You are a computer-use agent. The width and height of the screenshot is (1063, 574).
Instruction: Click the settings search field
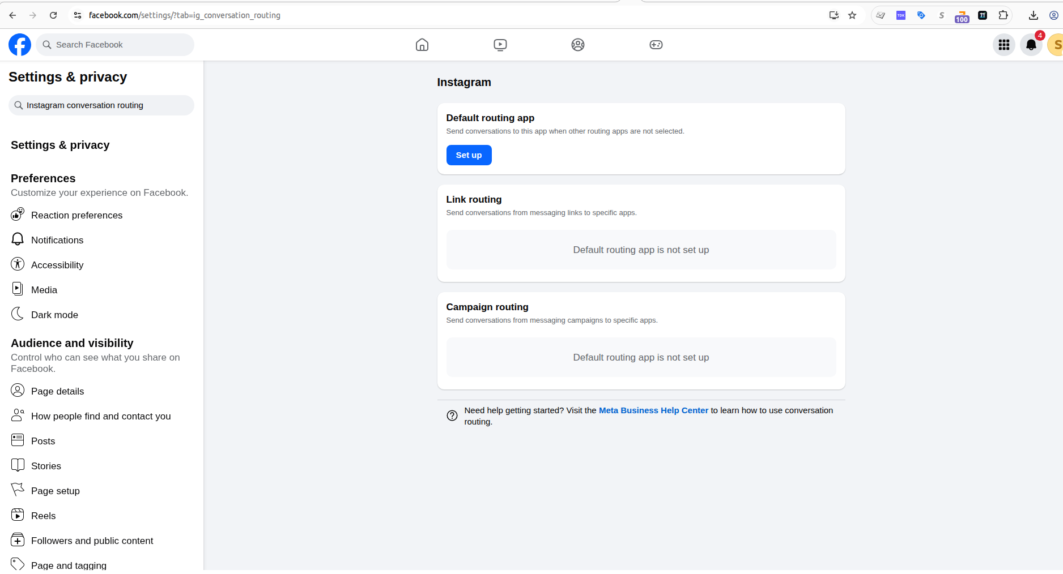tap(101, 105)
